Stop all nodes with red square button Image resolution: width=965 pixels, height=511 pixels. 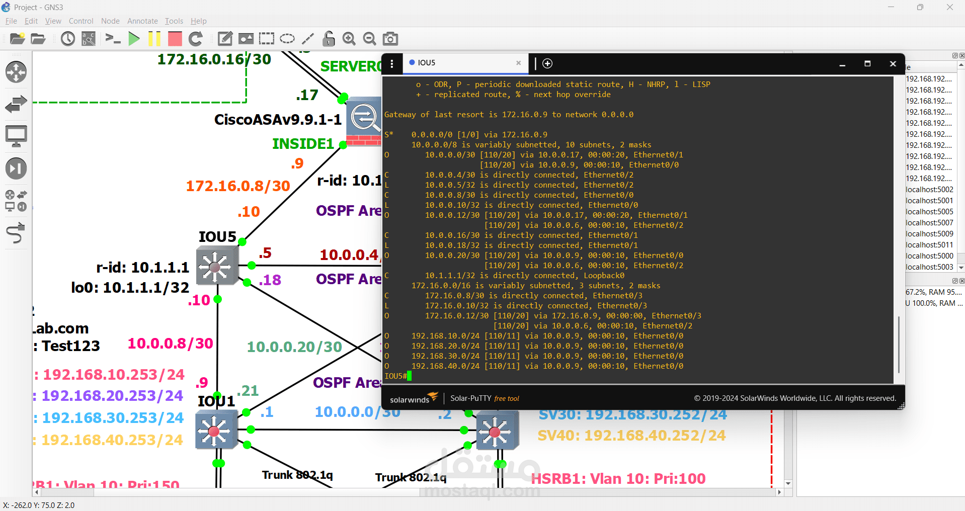click(175, 39)
